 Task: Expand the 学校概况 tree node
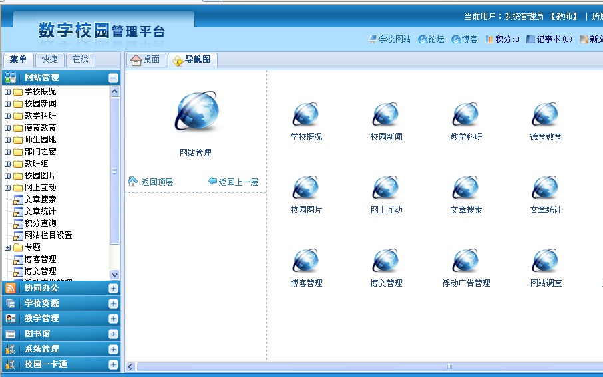coord(8,92)
